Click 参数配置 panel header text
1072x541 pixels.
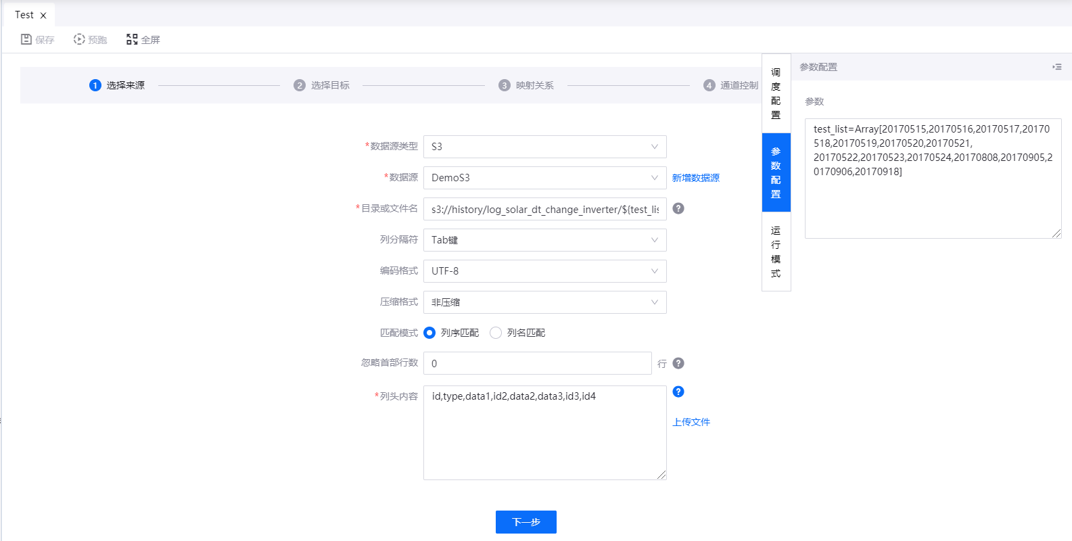point(818,67)
